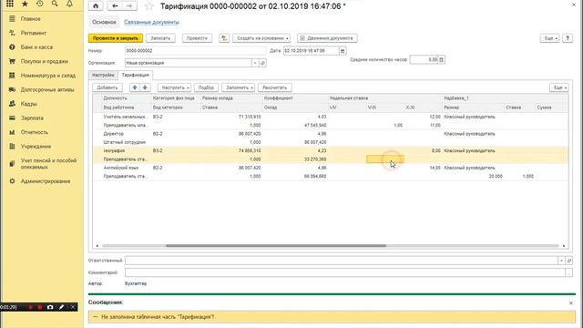
Task: Switch to the Настройки tab
Action: (x=103, y=75)
